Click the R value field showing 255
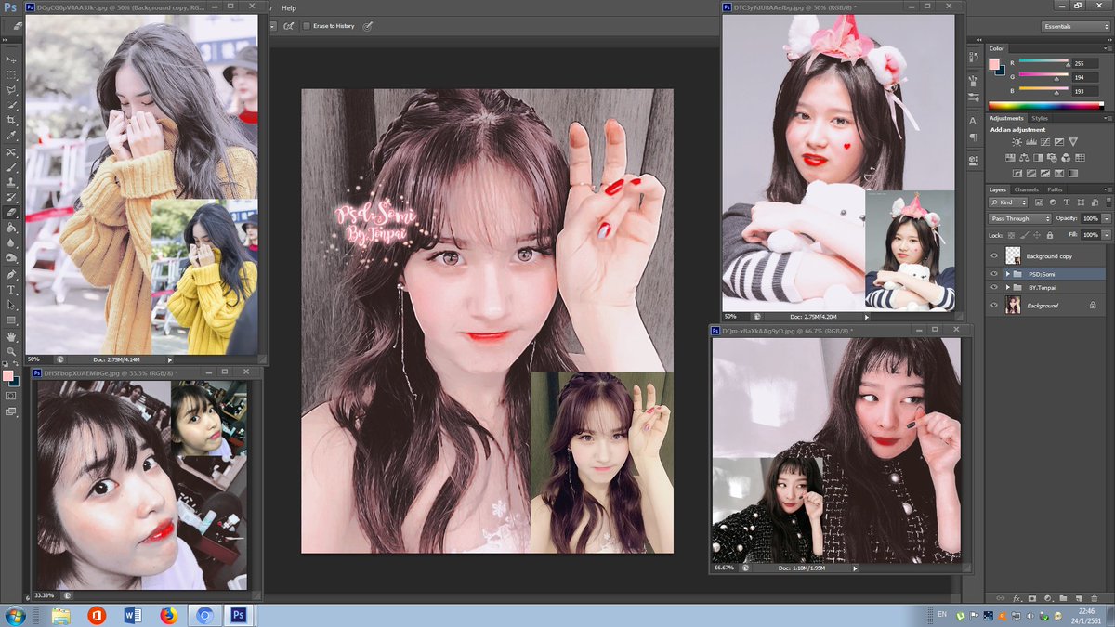The height and width of the screenshot is (627, 1115). pos(1085,63)
